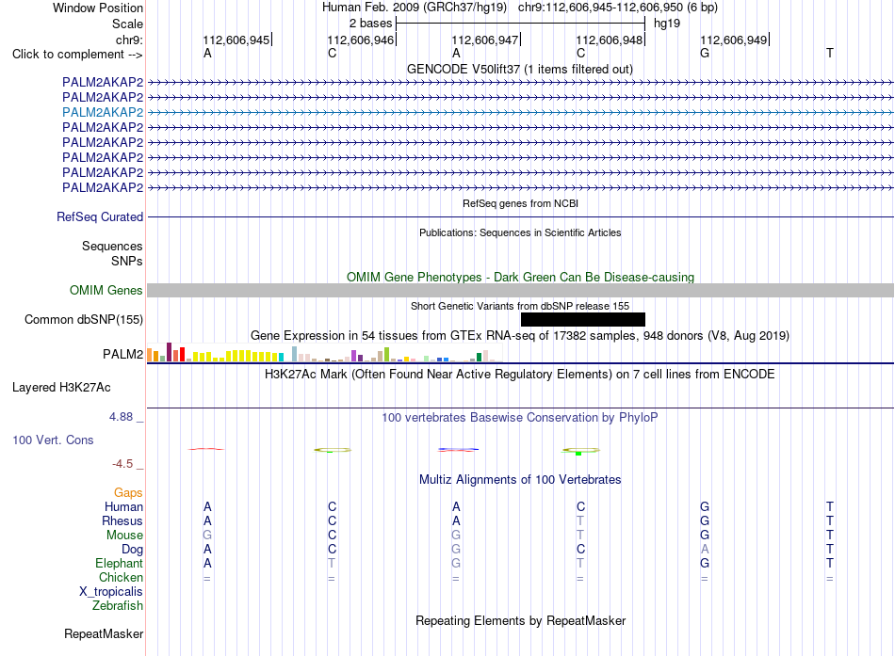The width and height of the screenshot is (895, 656).
Task: Click the Window Position label
Action: pos(98,8)
